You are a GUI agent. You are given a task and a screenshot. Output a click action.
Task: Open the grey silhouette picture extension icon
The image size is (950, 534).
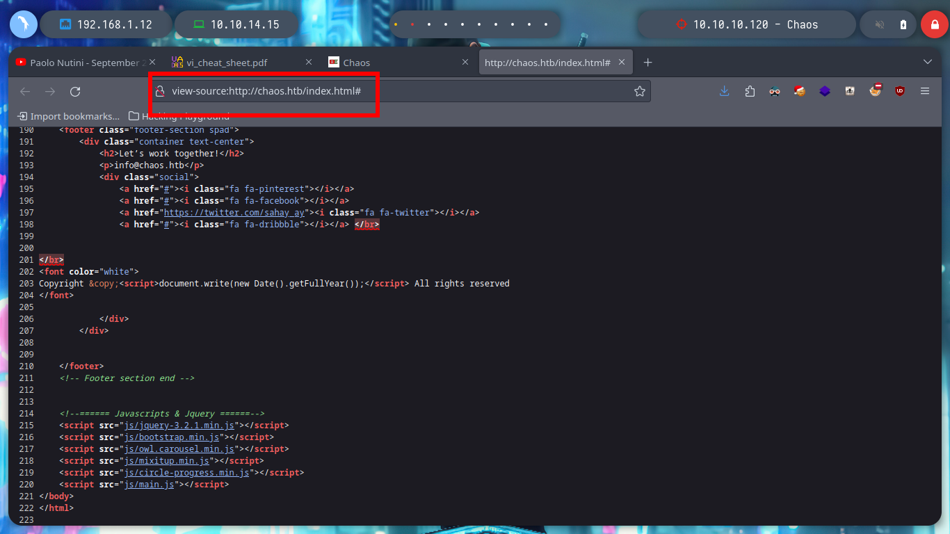coord(850,91)
